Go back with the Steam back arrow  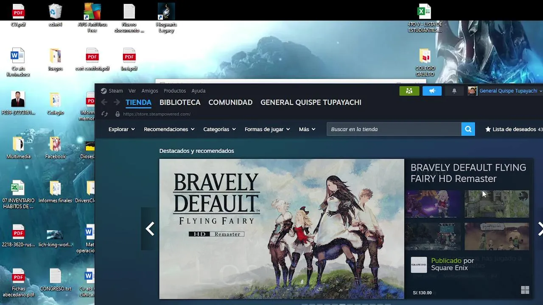[104, 102]
